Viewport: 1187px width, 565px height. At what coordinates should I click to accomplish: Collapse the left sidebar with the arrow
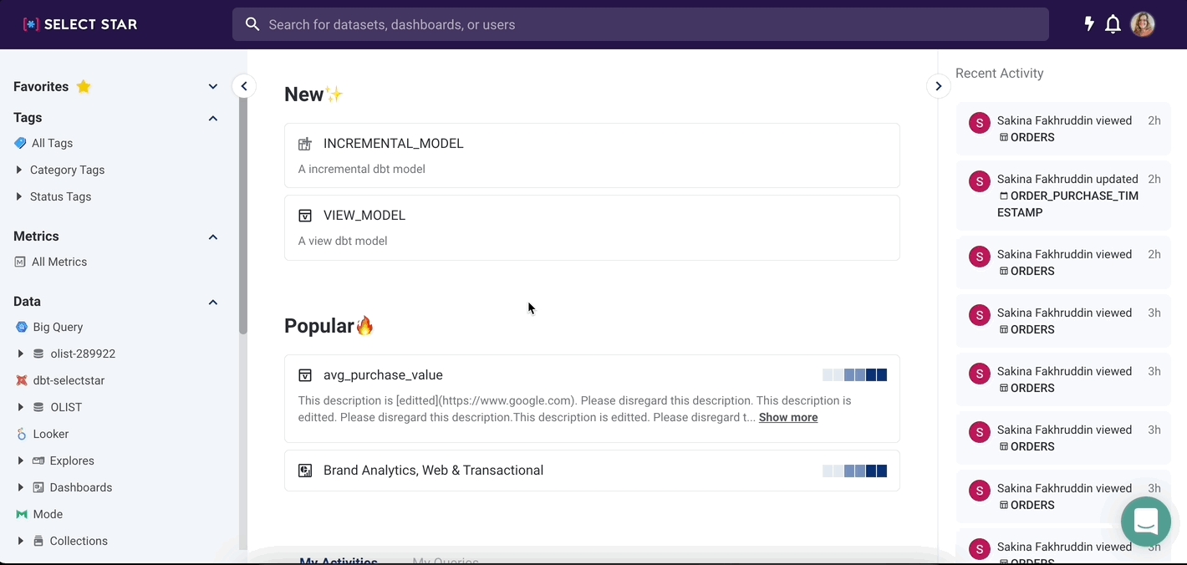click(243, 86)
